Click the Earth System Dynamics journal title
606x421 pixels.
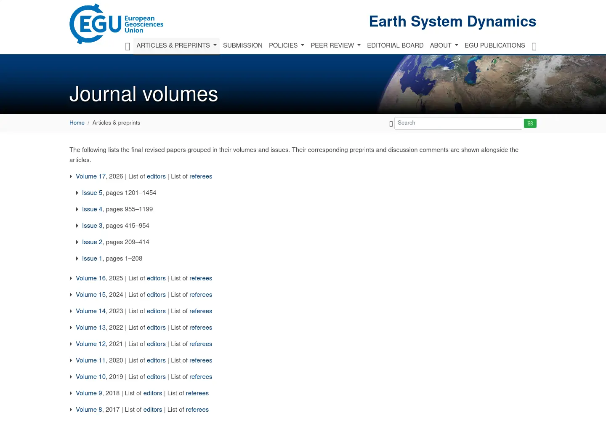click(453, 21)
